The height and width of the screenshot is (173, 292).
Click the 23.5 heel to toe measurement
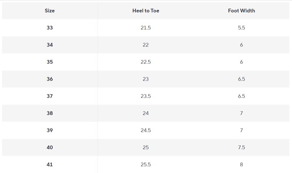146,96
